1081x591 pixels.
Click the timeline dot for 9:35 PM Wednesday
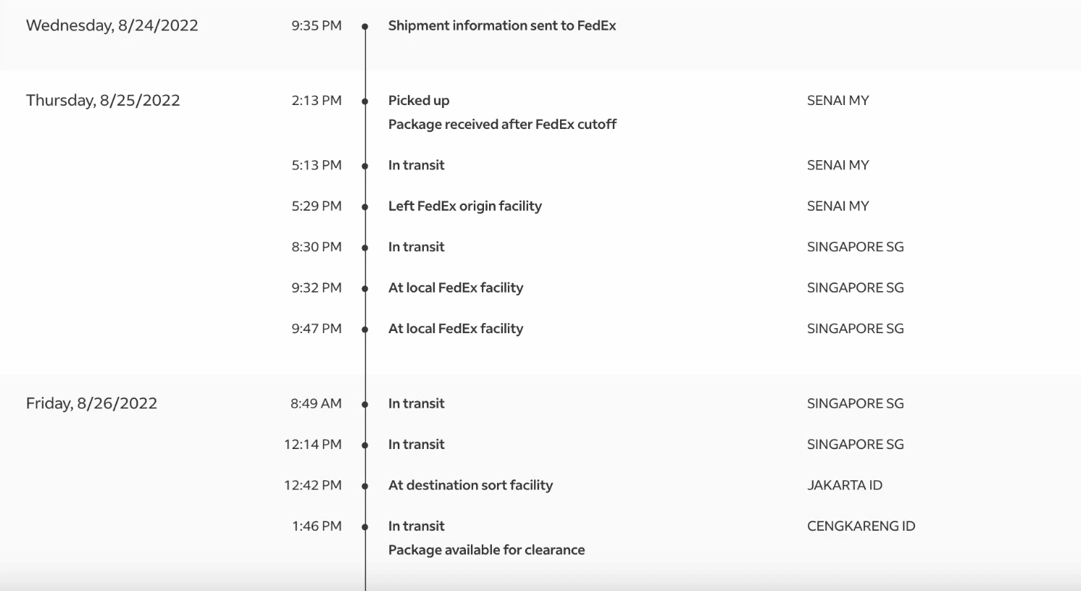[x=365, y=27]
